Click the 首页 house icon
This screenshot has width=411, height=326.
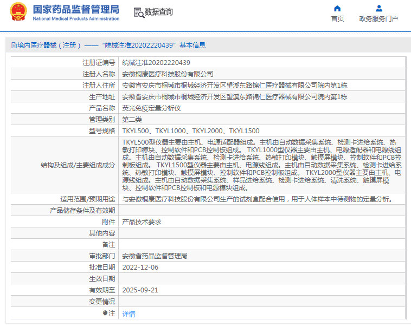[337, 8]
